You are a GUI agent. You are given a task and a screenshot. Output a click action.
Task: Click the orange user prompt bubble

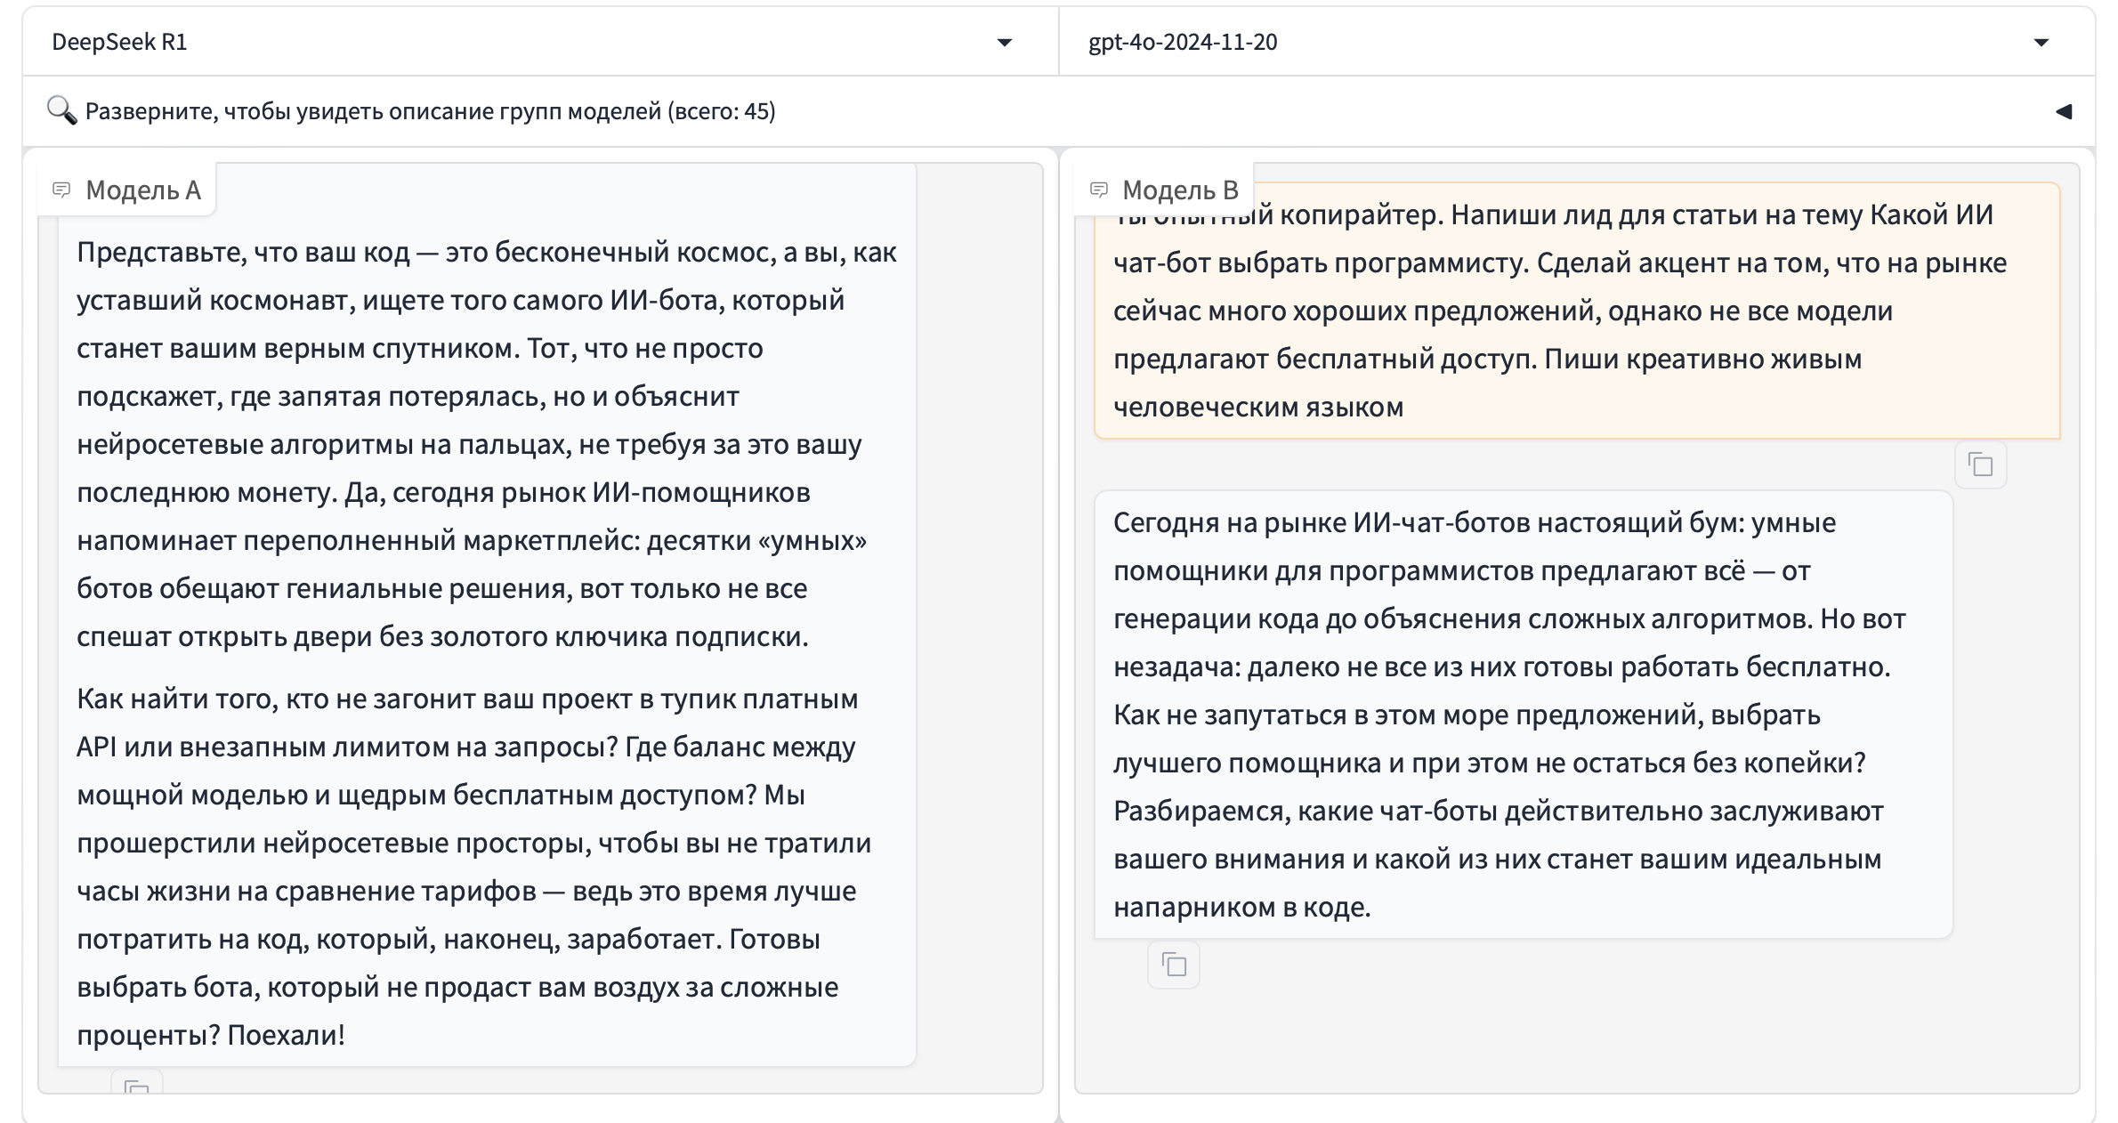click(x=1575, y=311)
